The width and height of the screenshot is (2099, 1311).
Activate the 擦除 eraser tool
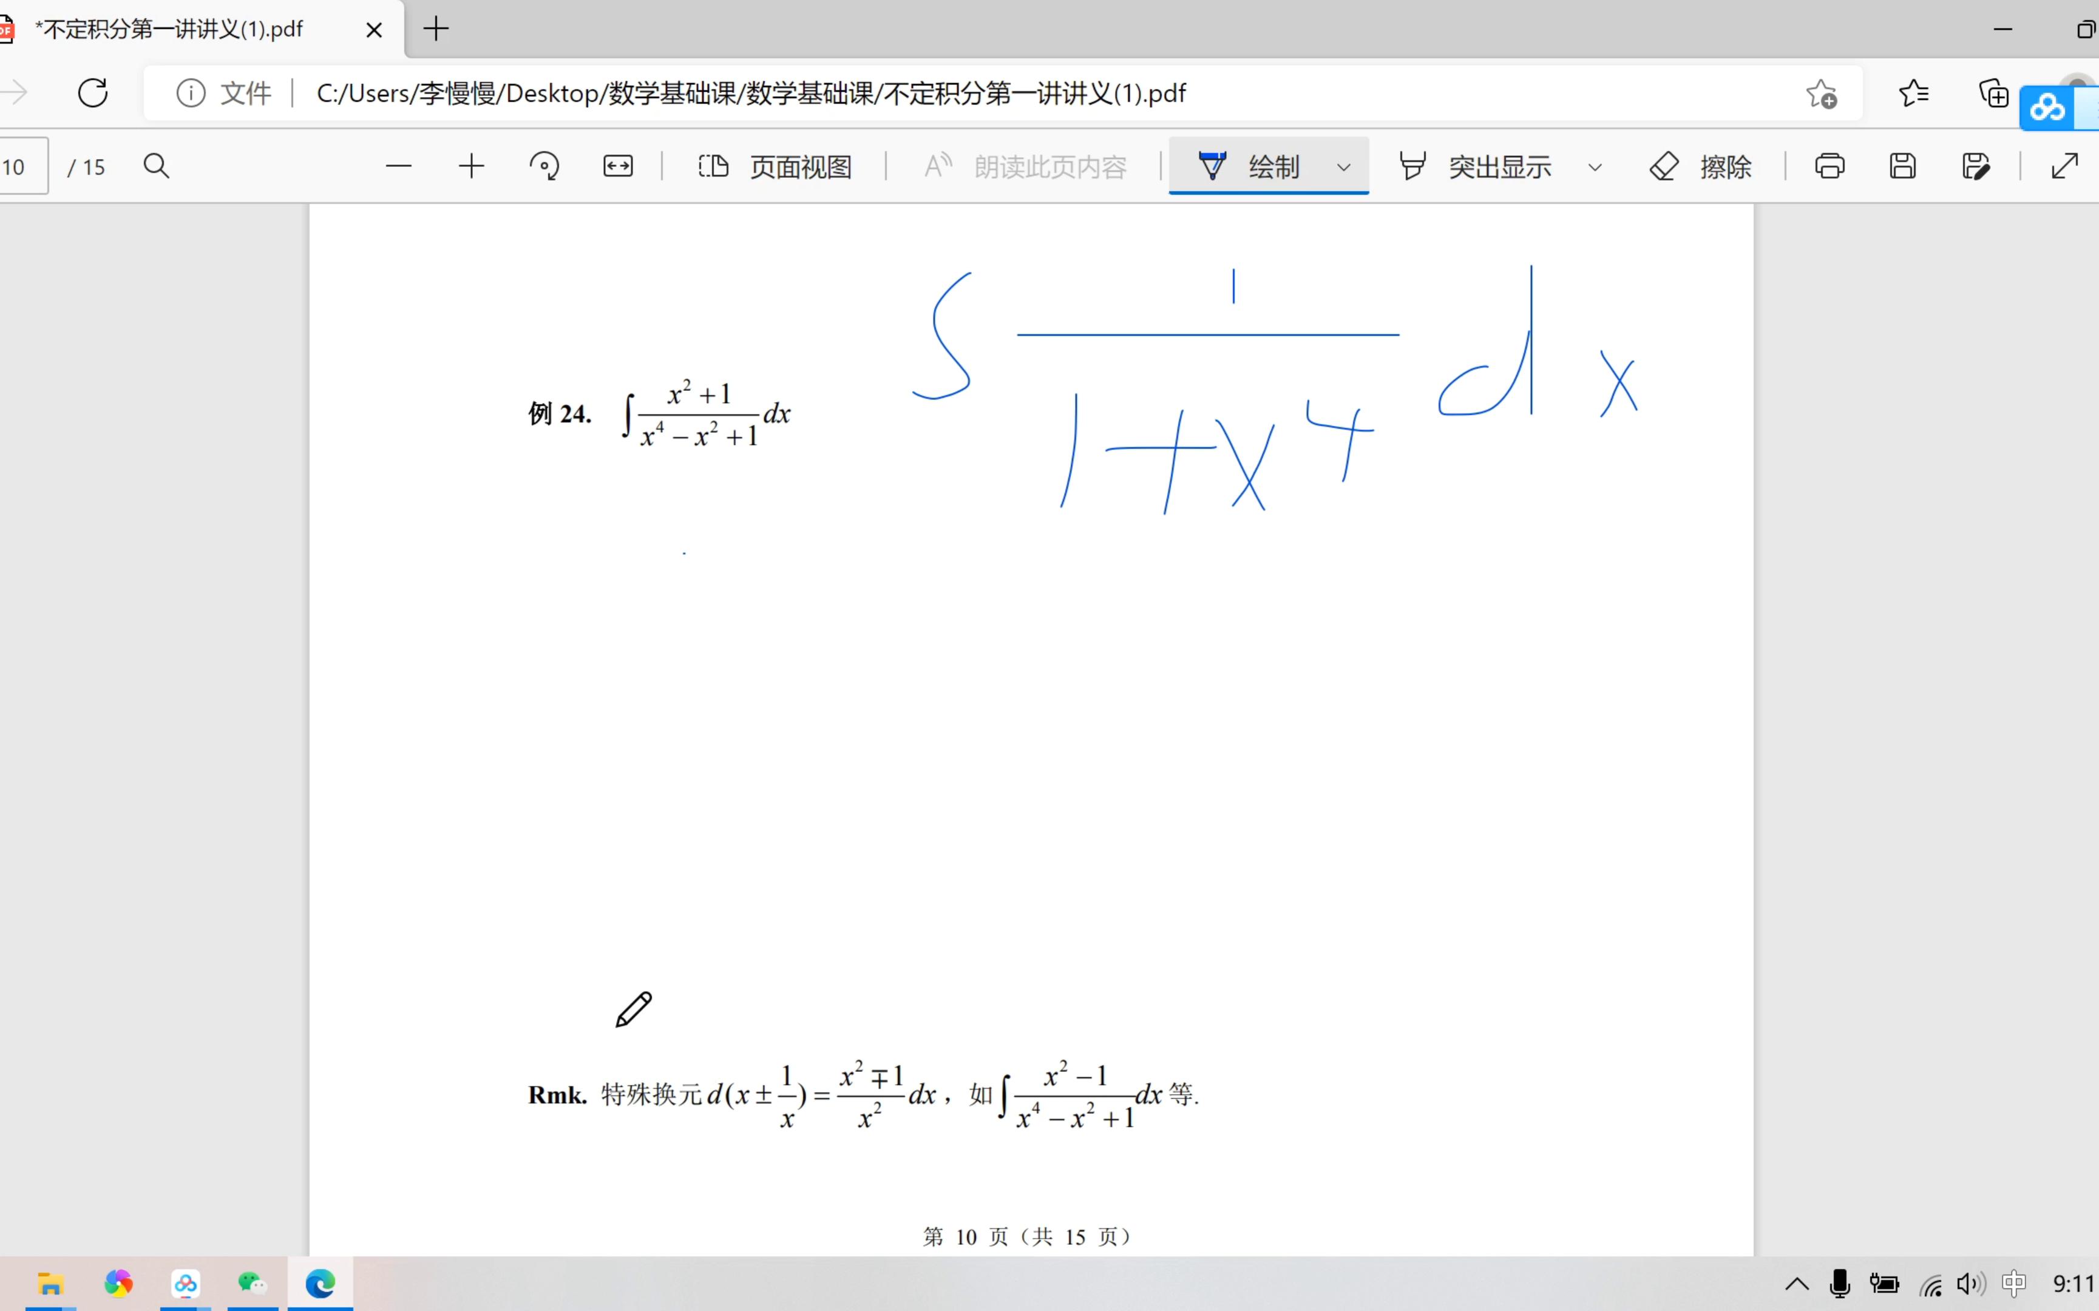(x=1700, y=166)
